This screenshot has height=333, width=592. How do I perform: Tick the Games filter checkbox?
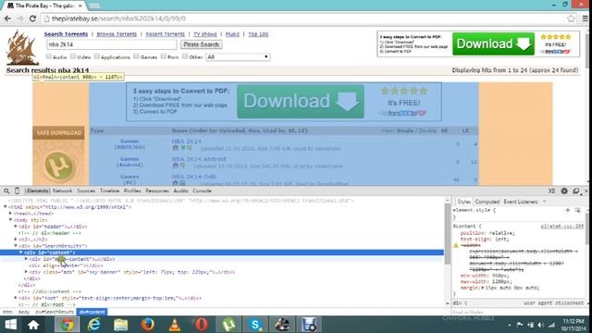(x=136, y=56)
